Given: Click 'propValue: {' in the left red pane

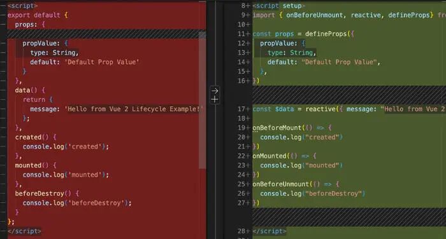Looking at the screenshot, I should [45, 43].
